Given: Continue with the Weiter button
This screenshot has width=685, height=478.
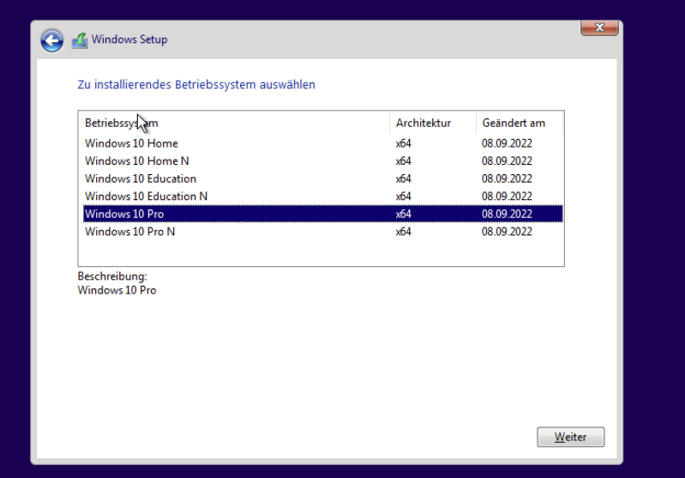Looking at the screenshot, I should coord(570,437).
